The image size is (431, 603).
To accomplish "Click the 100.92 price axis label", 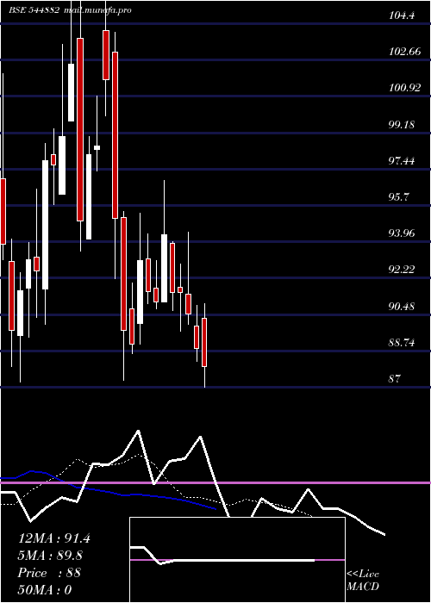I will pyautogui.click(x=404, y=88).
